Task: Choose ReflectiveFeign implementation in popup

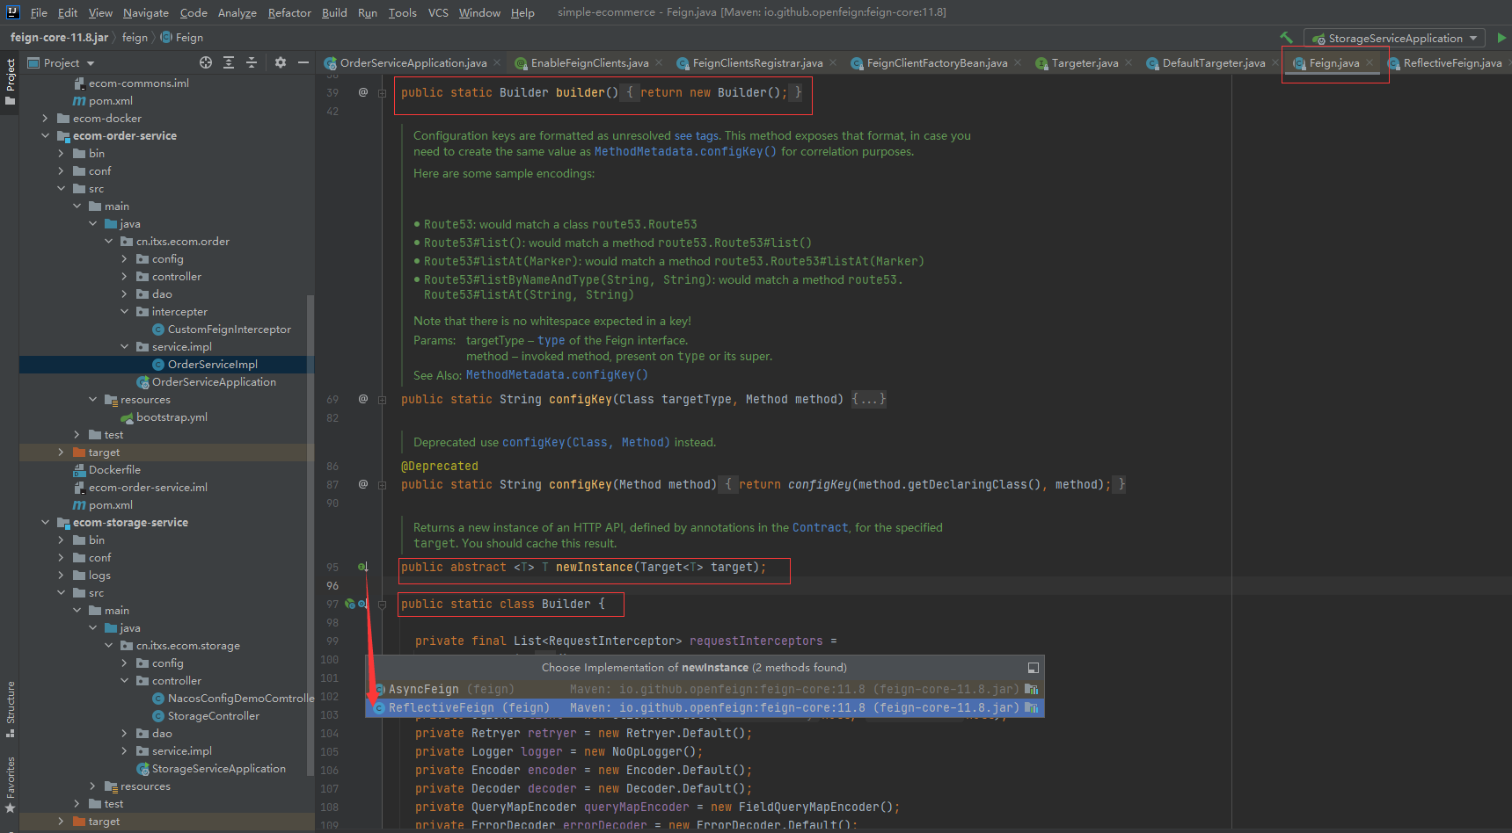Action: point(705,707)
